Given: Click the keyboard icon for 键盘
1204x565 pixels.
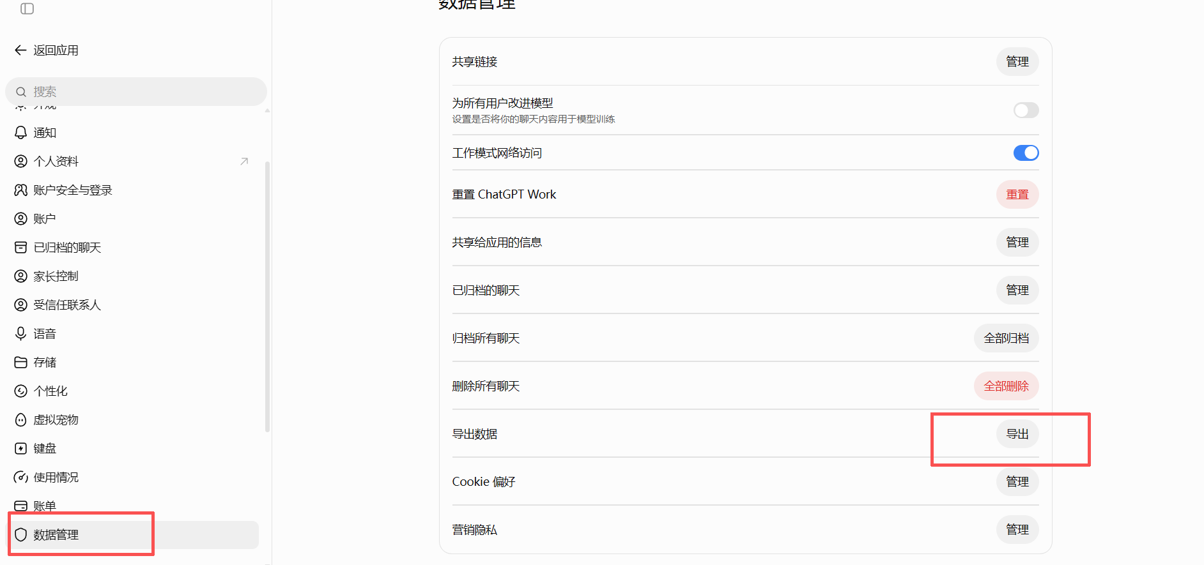Looking at the screenshot, I should [21, 449].
